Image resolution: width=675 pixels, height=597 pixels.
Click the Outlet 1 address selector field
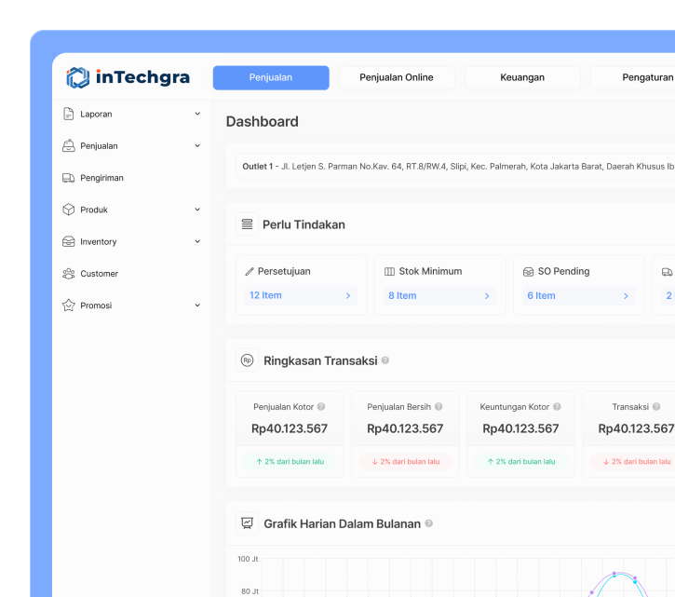pos(456,167)
